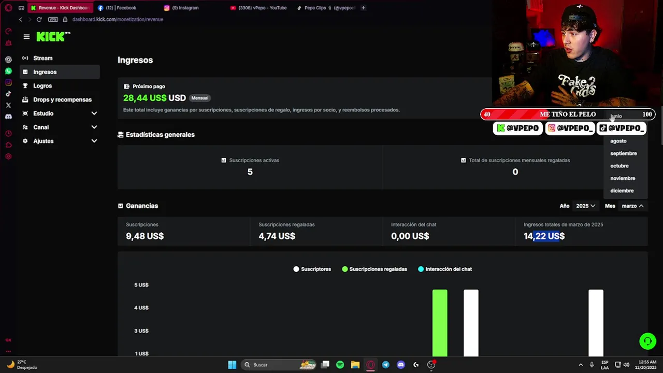Open the Año 2025 dropdown
The image size is (663, 373).
pos(585,206)
